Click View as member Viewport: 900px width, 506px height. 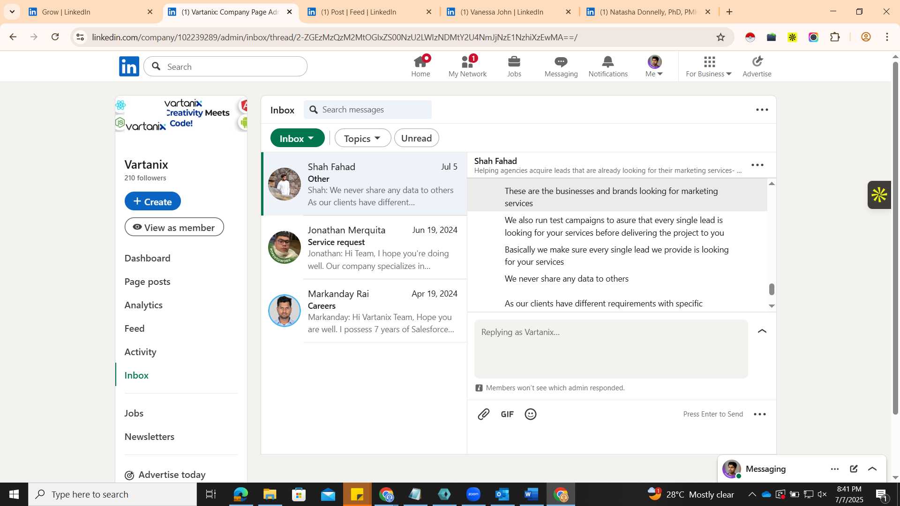[x=174, y=227]
